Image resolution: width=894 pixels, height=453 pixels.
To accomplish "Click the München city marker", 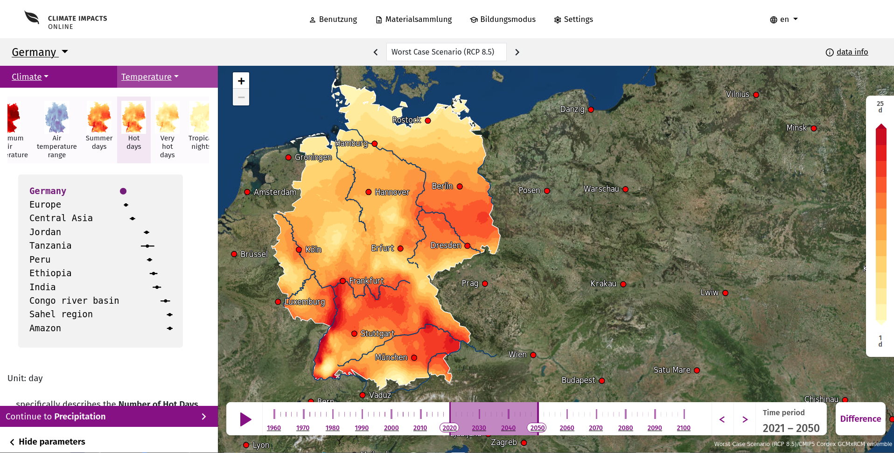I will click(414, 358).
